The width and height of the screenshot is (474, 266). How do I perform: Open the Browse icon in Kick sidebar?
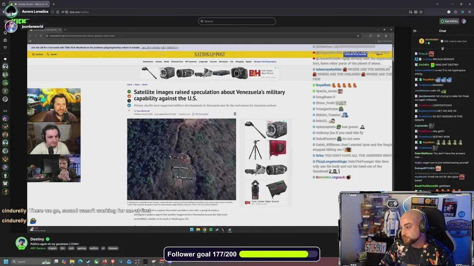5,40
